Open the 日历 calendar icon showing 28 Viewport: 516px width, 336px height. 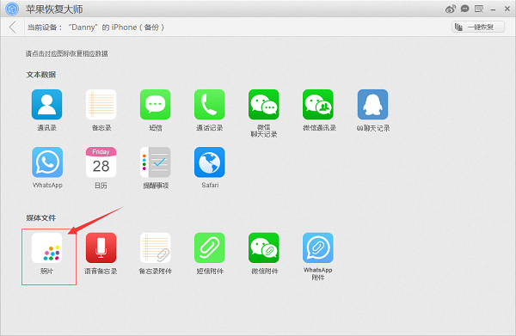[x=101, y=162]
